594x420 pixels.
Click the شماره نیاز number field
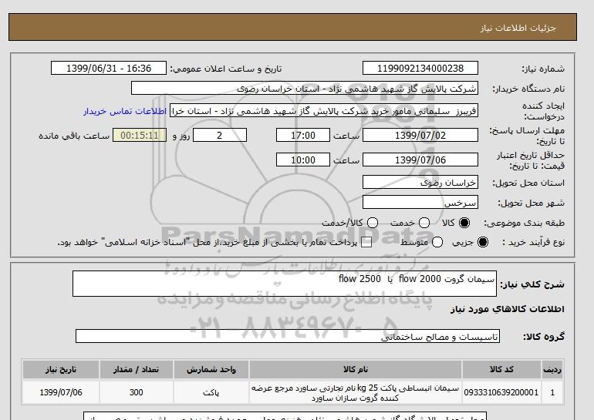(x=420, y=69)
